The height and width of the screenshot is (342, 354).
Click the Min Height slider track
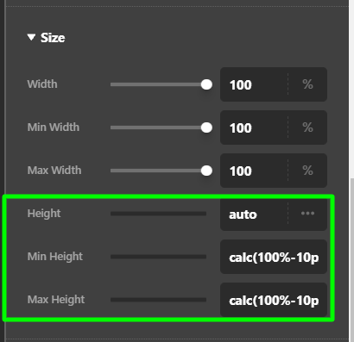(158, 257)
